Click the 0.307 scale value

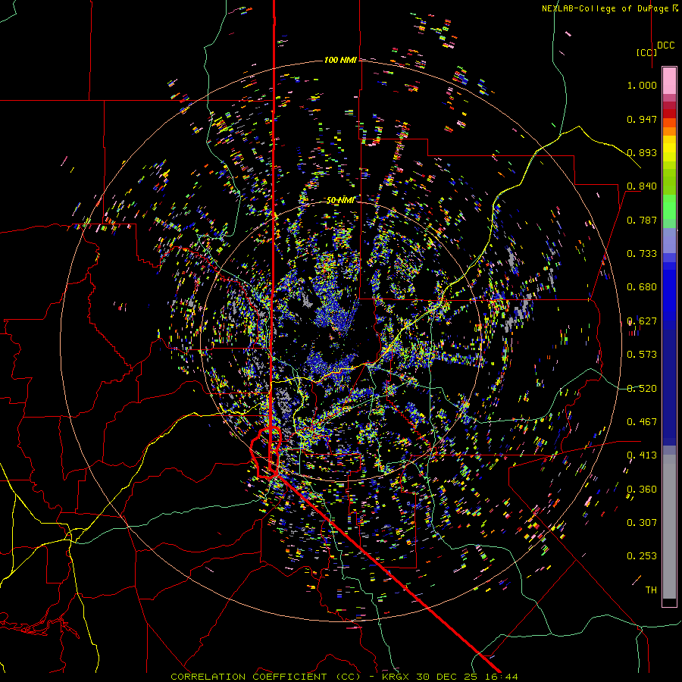click(x=642, y=523)
